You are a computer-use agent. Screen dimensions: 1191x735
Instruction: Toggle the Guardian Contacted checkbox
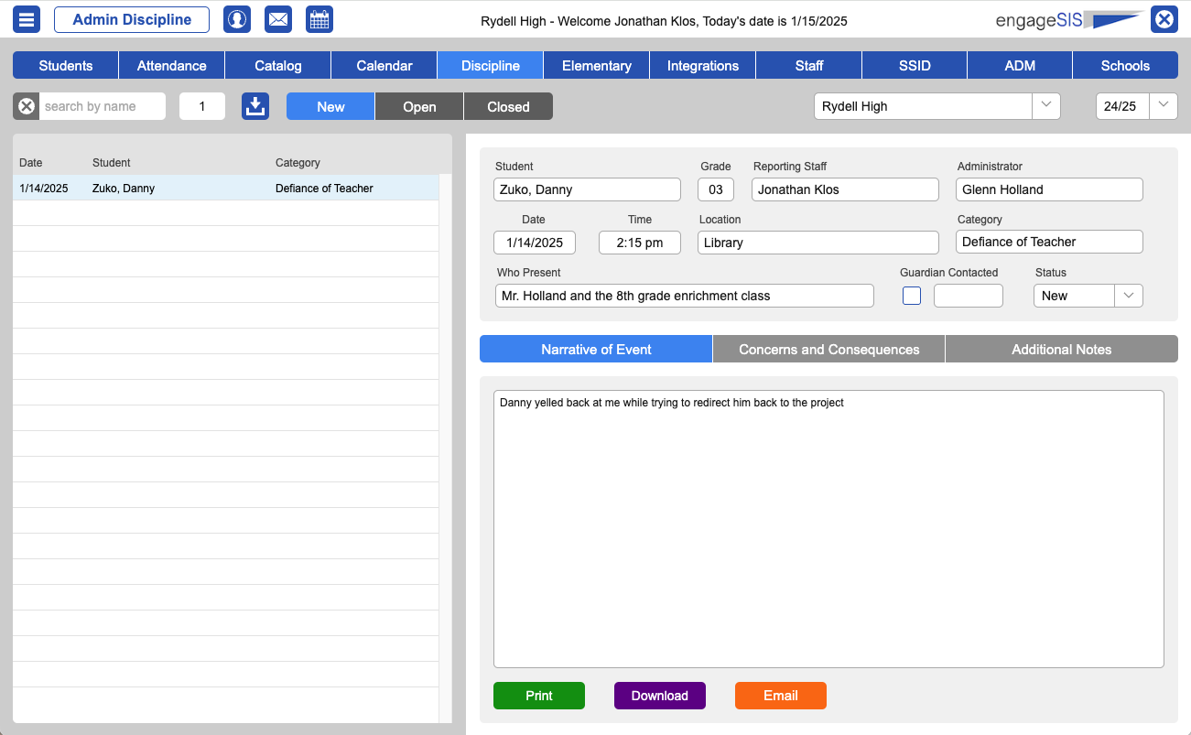click(x=912, y=296)
